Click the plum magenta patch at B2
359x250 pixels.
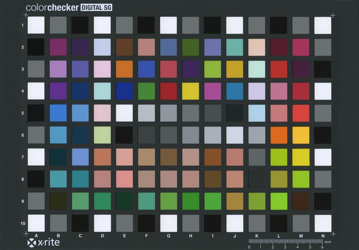pyautogui.click(x=58, y=47)
